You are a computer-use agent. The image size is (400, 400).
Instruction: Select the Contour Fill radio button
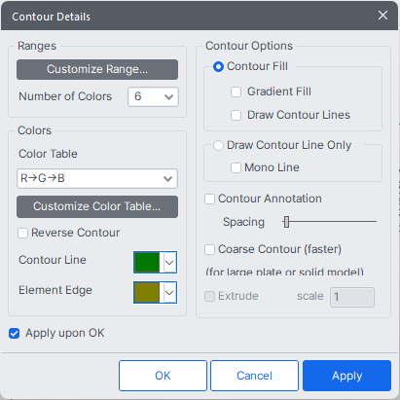point(218,67)
